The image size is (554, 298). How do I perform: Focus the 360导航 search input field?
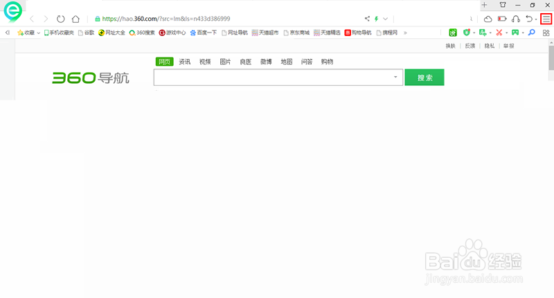[278, 77]
